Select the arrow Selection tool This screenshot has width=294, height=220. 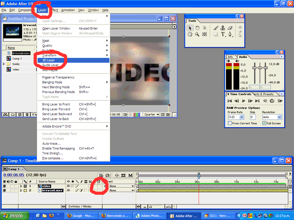point(190,28)
